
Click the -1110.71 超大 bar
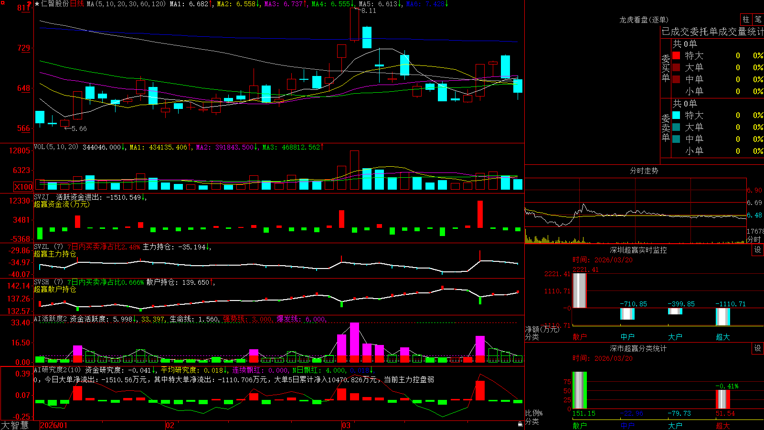[723, 317]
